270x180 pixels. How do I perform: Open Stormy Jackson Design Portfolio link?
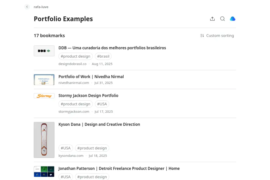coord(88,95)
